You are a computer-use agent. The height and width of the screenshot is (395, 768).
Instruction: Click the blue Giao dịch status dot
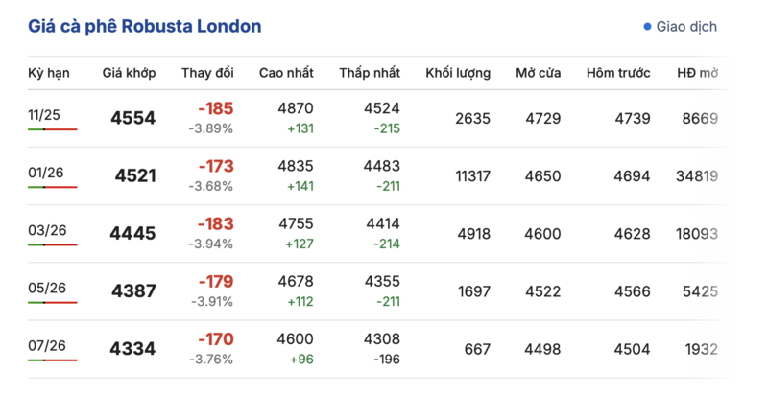click(x=647, y=27)
